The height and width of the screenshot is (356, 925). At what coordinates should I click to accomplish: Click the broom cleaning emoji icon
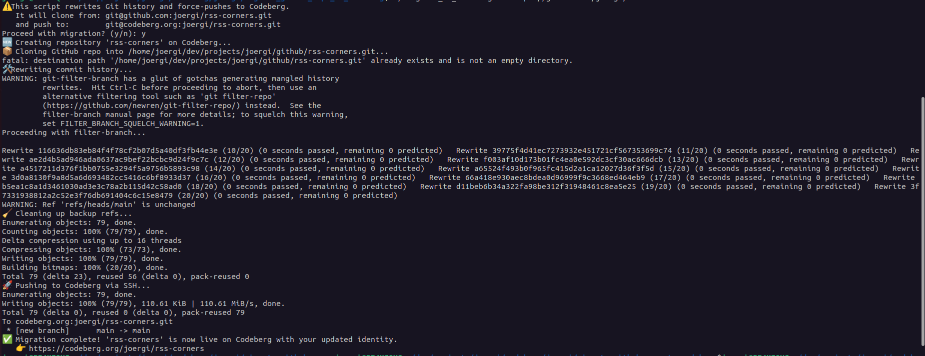pyautogui.click(x=7, y=213)
